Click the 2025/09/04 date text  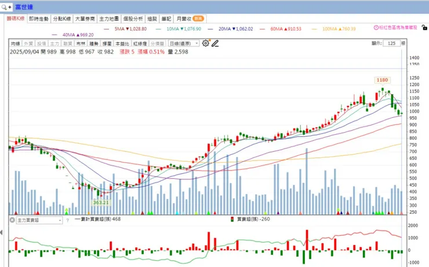(x=24, y=52)
